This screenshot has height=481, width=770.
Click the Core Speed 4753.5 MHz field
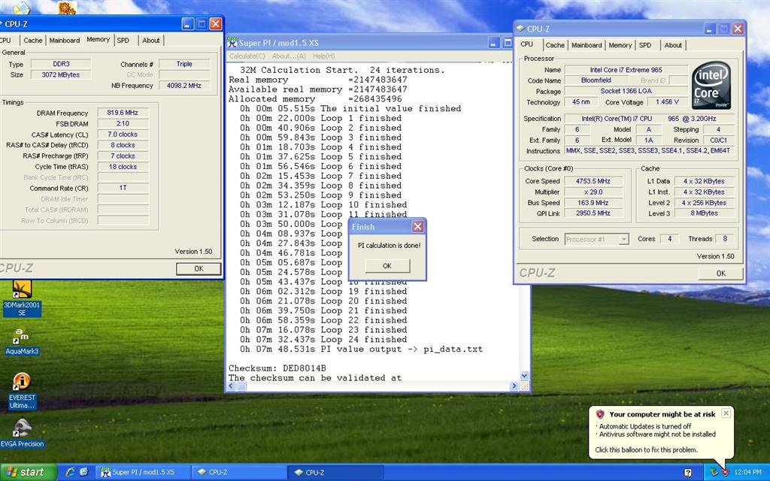pos(593,181)
